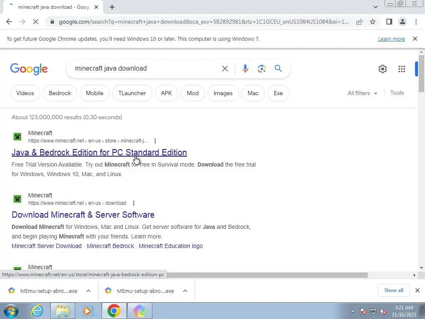
Task: Click the scroll down arrow
Action: pos(421,268)
